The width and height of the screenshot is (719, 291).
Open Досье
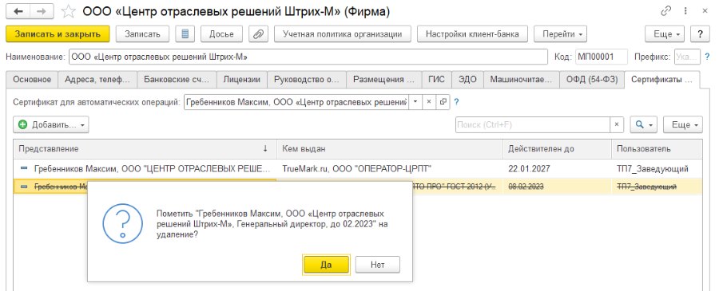(221, 33)
